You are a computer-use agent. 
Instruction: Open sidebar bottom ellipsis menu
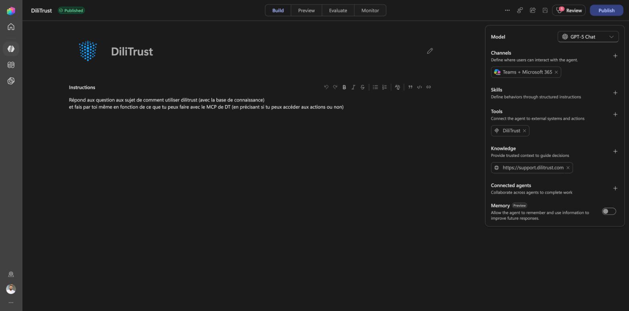[x=11, y=303]
